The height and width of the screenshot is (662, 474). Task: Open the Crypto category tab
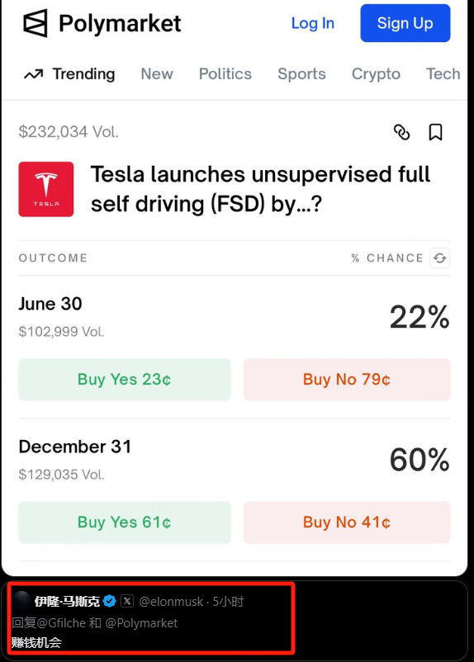pyautogui.click(x=376, y=74)
